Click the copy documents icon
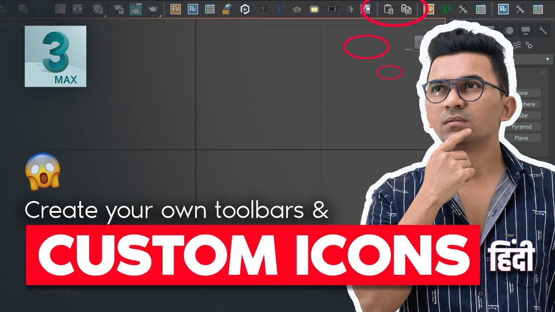 406,9
